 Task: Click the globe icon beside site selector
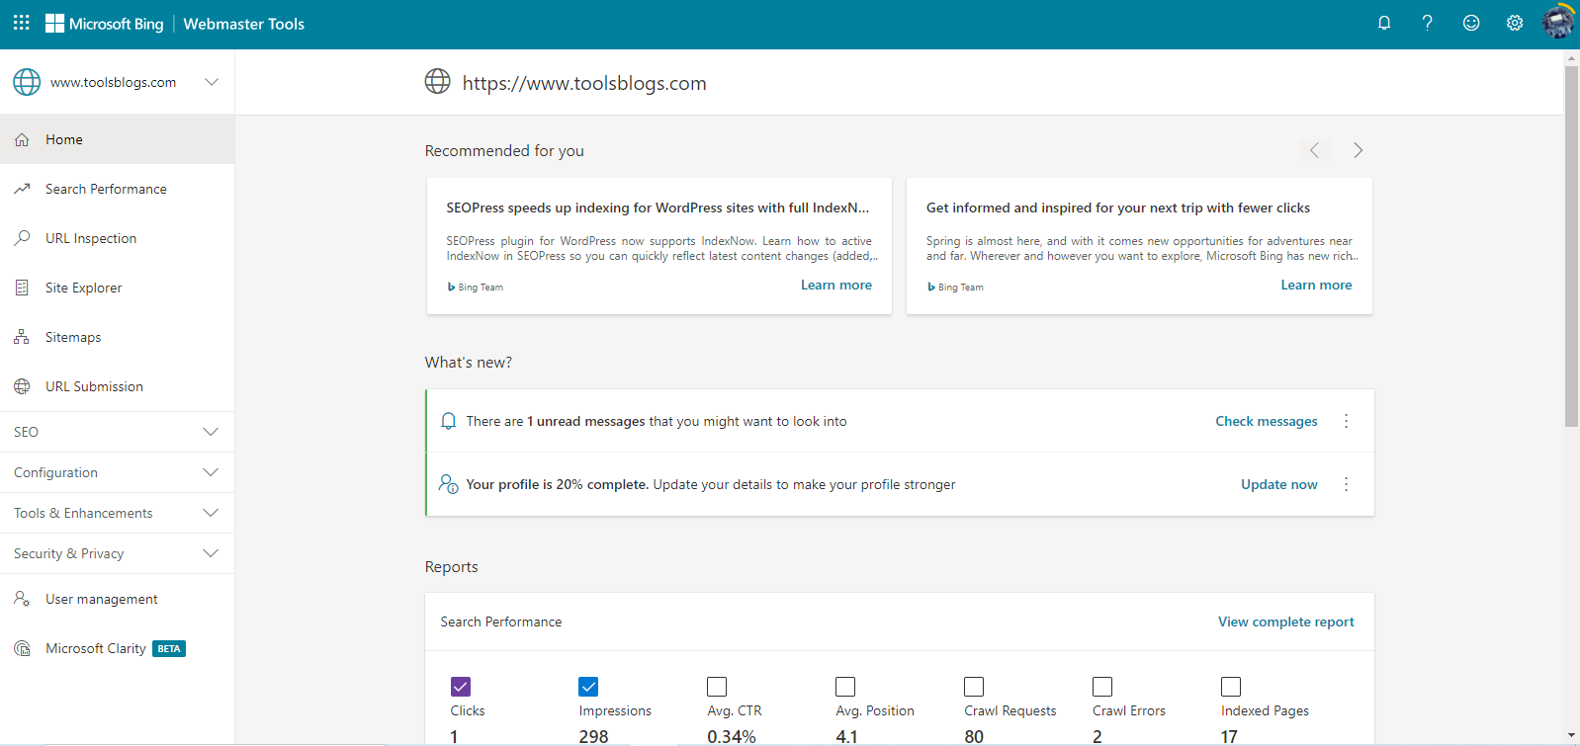pos(27,82)
